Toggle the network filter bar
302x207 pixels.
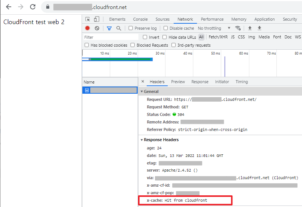109,28
